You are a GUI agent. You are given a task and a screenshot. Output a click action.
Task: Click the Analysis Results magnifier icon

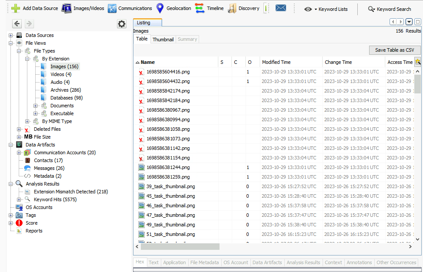pyautogui.click(x=19, y=184)
